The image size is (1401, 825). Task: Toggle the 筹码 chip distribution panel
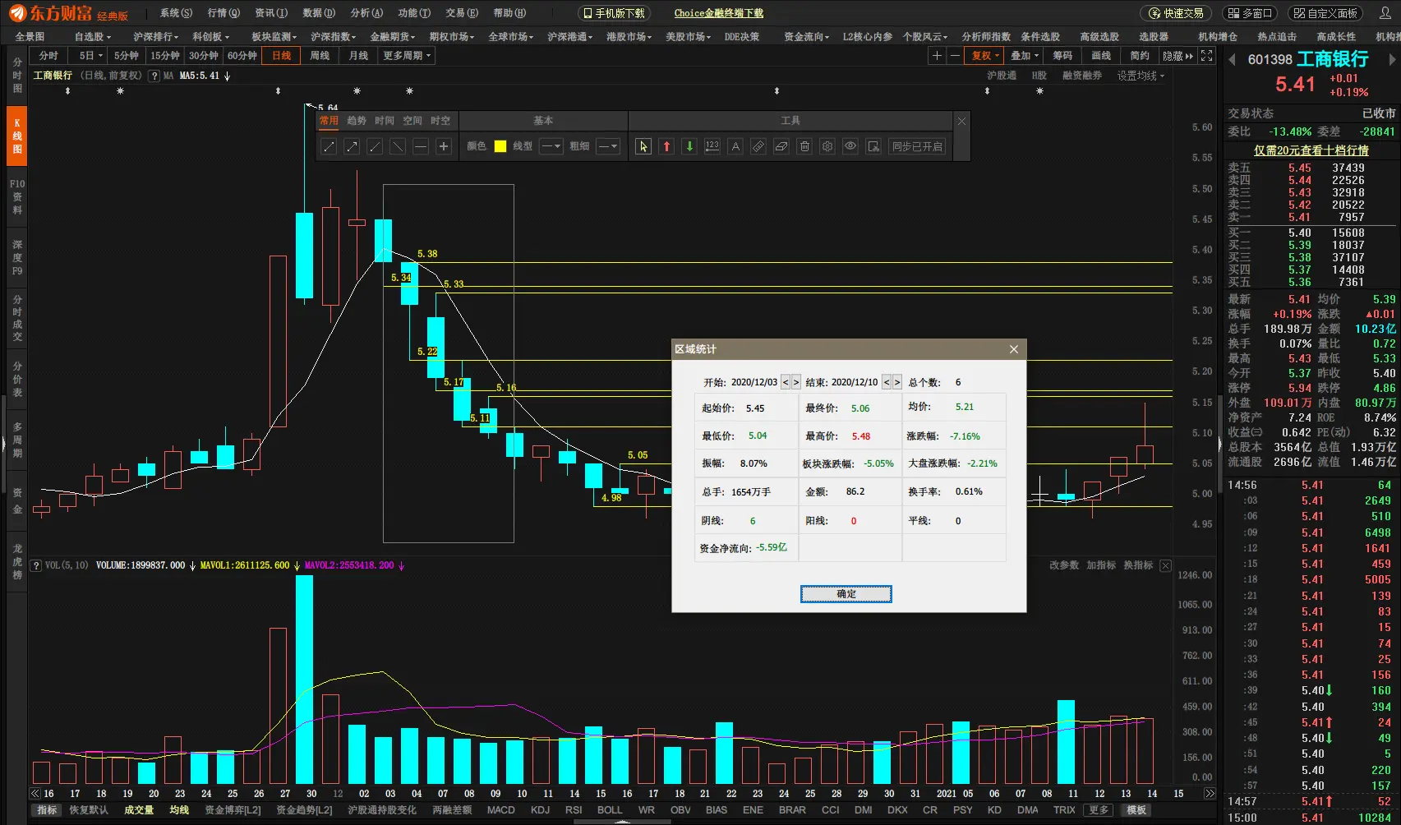coord(1062,56)
